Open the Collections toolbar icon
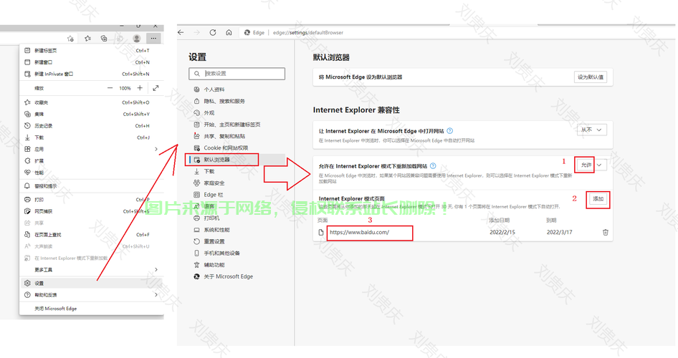Screen dimensions: 678x358 point(104,39)
